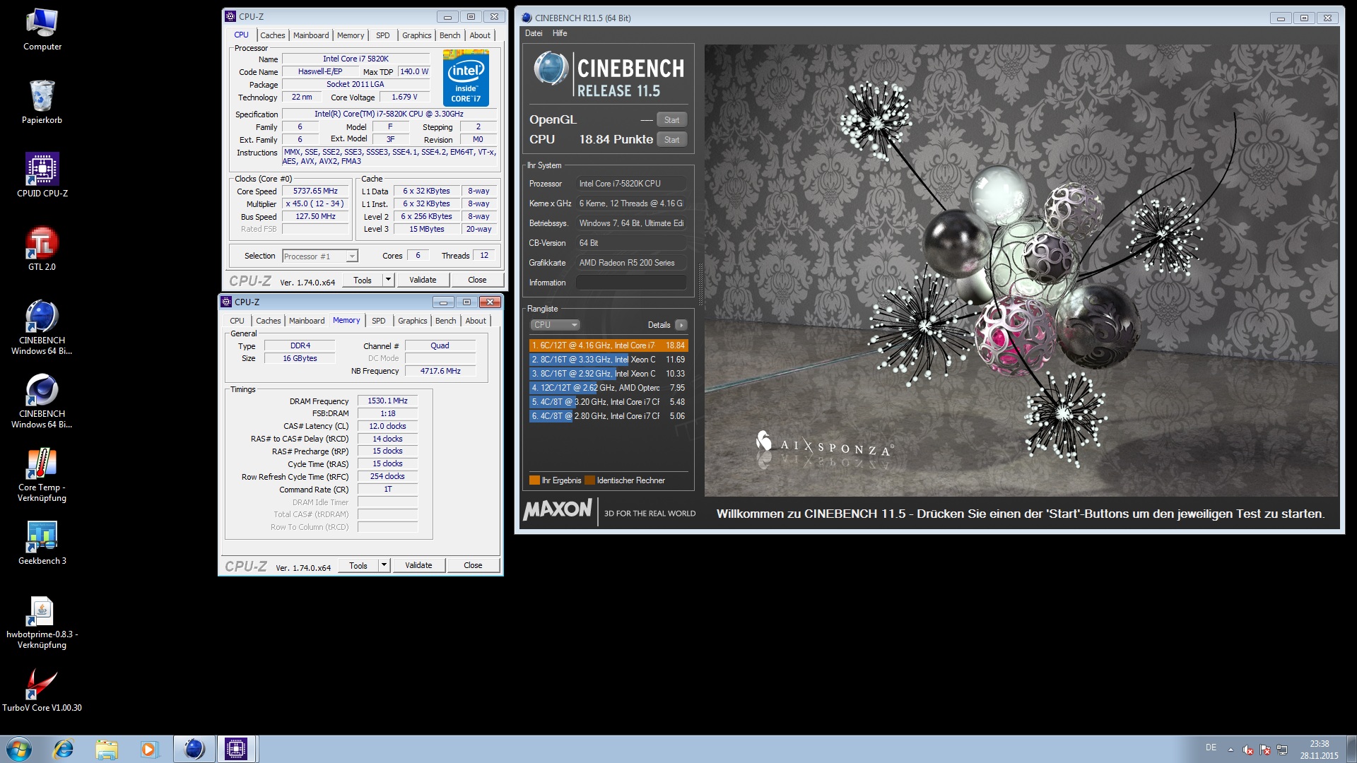Open the About tab in lower CPU-Z
1357x763 pixels.
point(476,321)
